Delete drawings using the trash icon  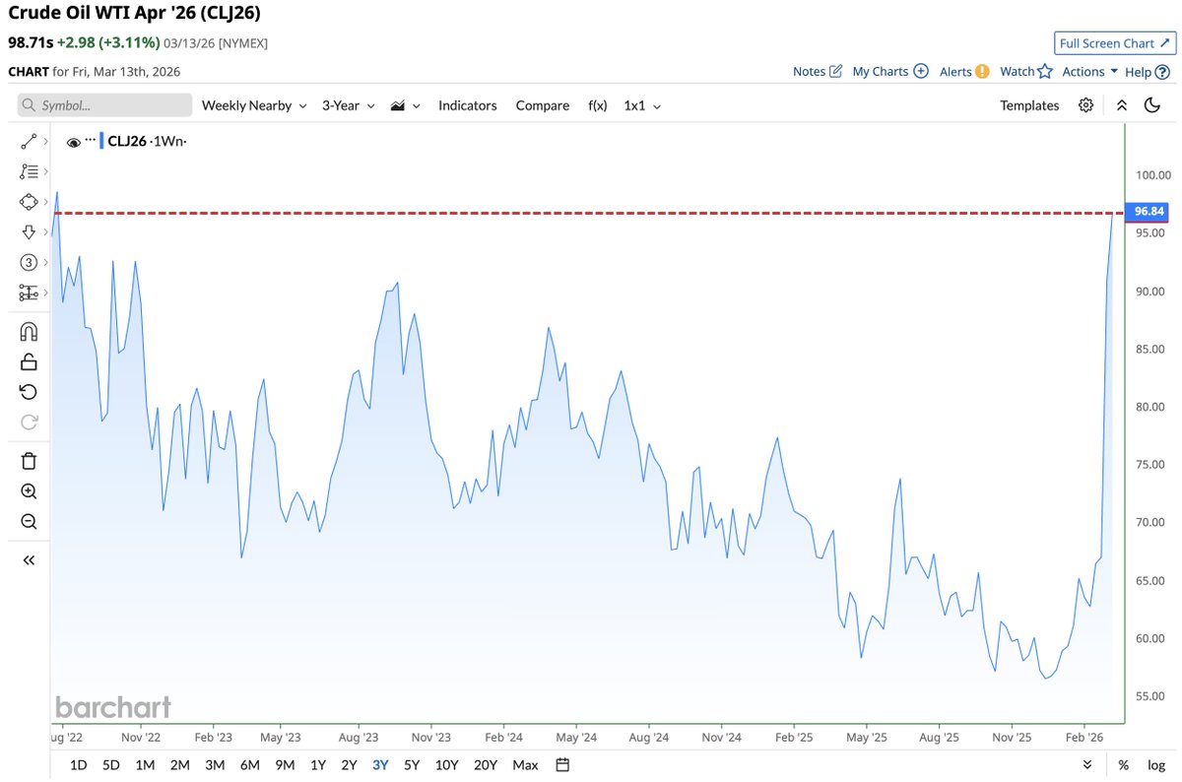pyautogui.click(x=29, y=460)
